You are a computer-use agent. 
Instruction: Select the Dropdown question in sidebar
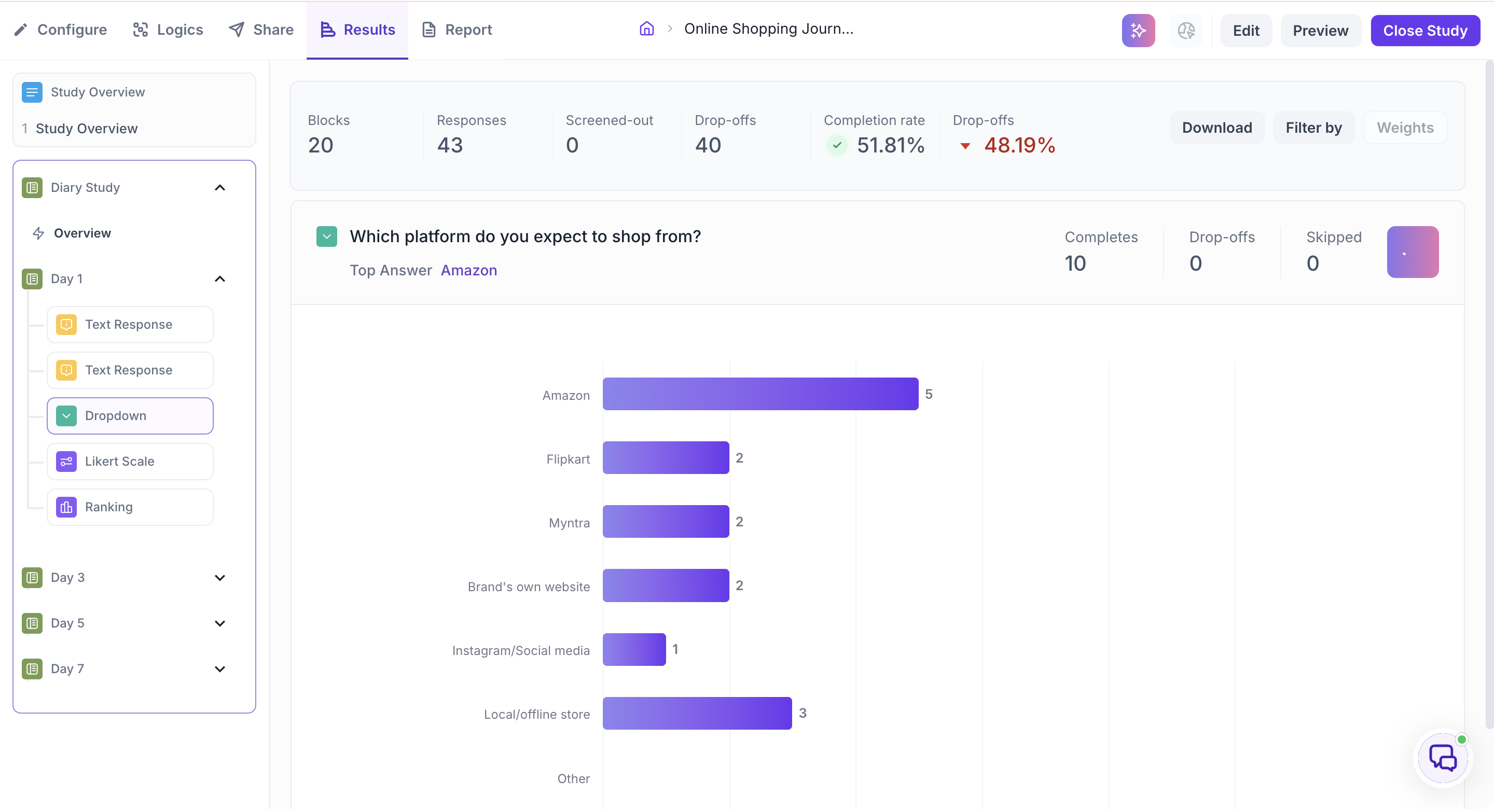tap(130, 416)
